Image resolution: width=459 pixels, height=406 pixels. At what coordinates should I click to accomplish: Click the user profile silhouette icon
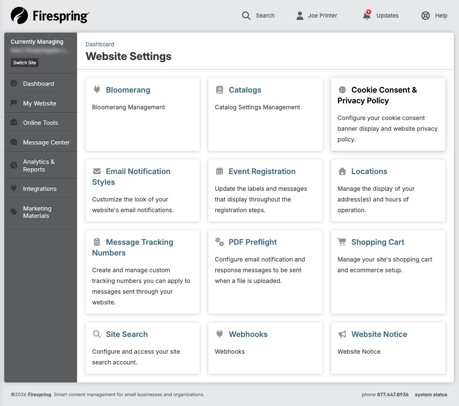[x=300, y=15]
